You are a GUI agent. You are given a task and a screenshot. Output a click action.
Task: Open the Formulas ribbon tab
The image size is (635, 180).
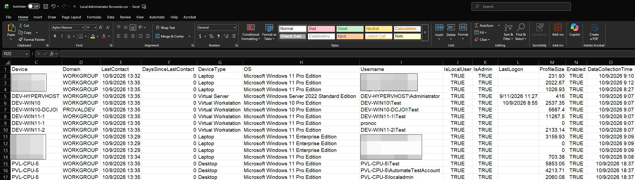click(x=94, y=17)
